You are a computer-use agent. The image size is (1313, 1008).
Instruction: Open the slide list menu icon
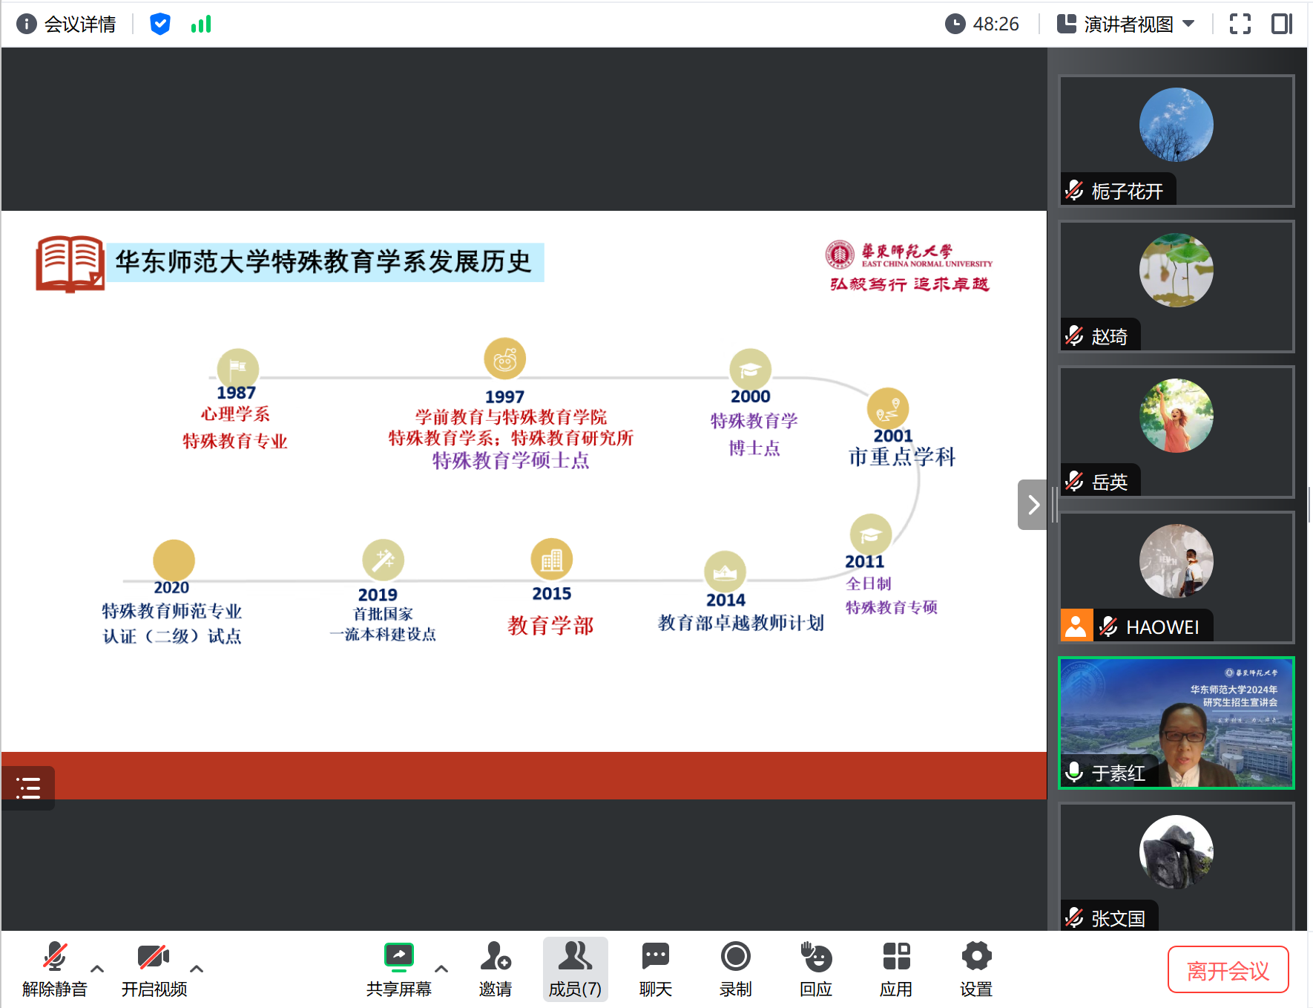(x=28, y=788)
